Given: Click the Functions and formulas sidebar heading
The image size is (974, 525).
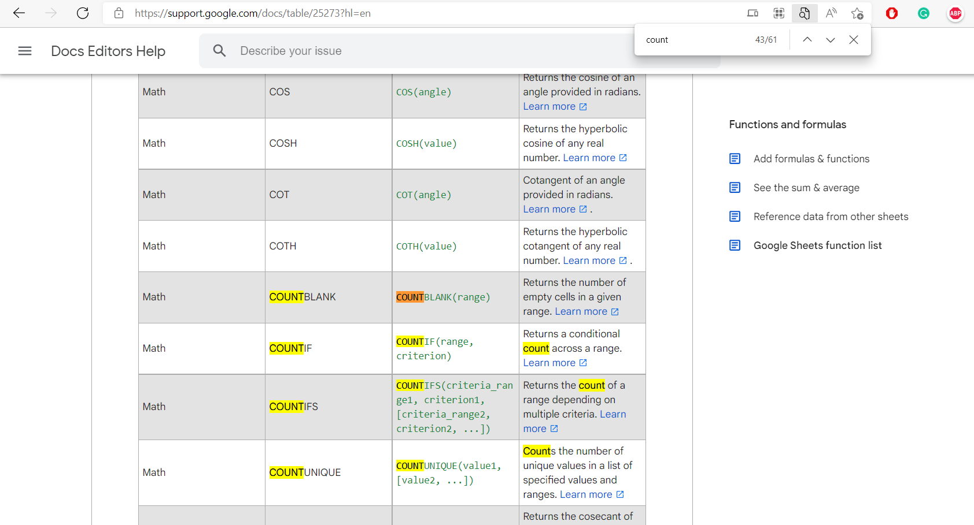Looking at the screenshot, I should (788, 124).
